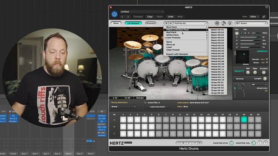Open the Group Selection Snare dropdown

pos(123,107)
